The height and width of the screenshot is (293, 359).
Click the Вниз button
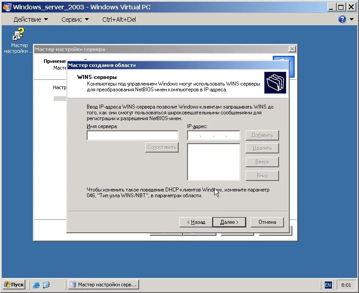coord(263,176)
